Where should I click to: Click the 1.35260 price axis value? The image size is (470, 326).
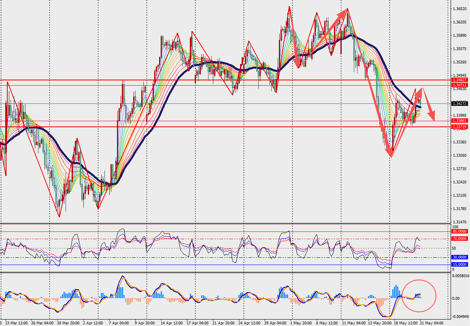click(x=460, y=62)
